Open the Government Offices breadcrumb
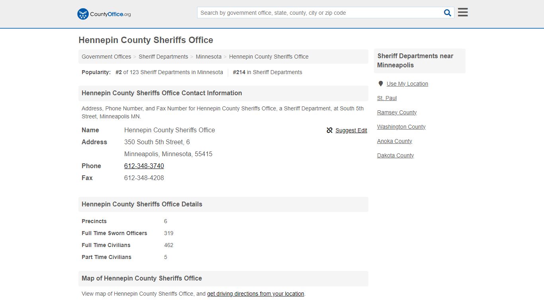 pyautogui.click(x=106, y=57)
